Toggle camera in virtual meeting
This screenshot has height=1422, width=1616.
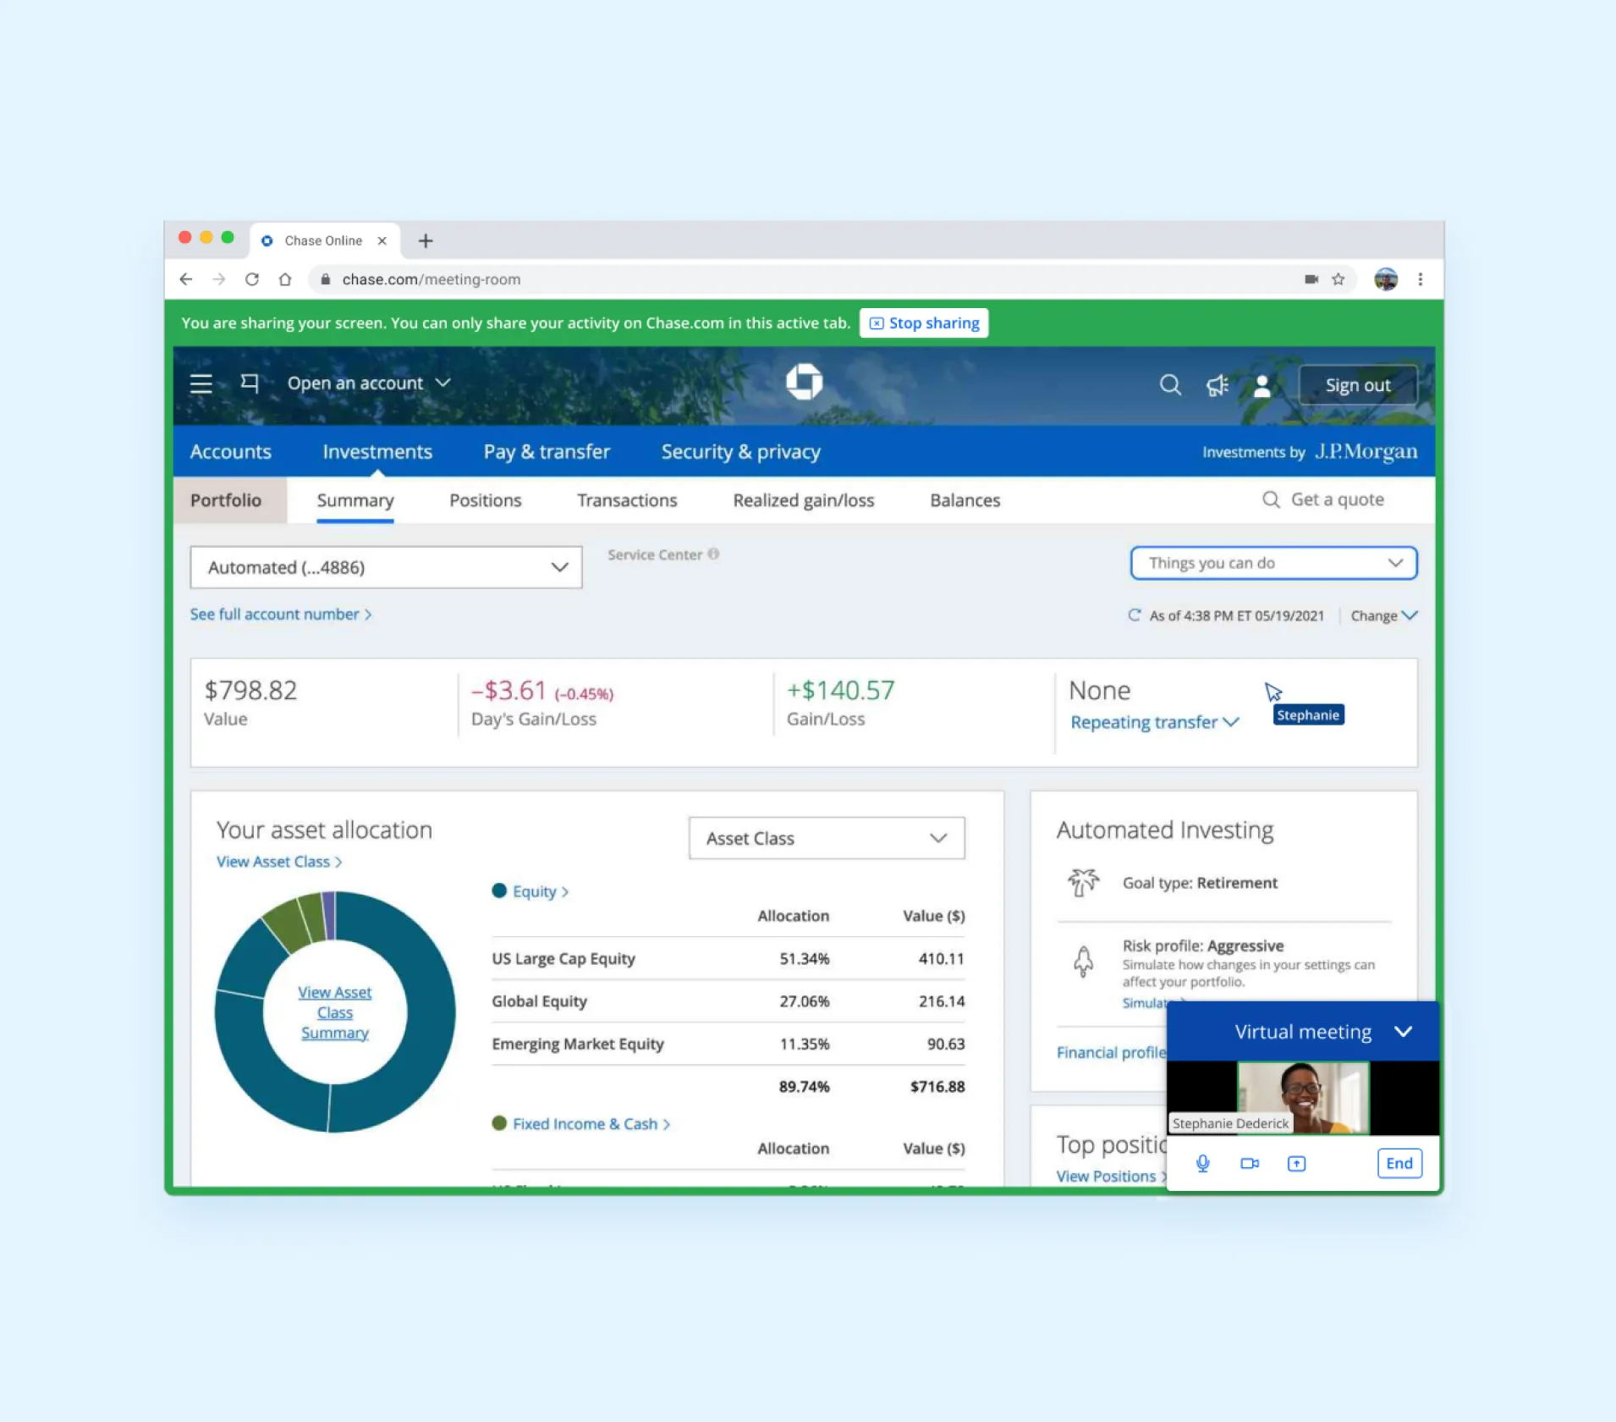click(x=1250, y=1164)
